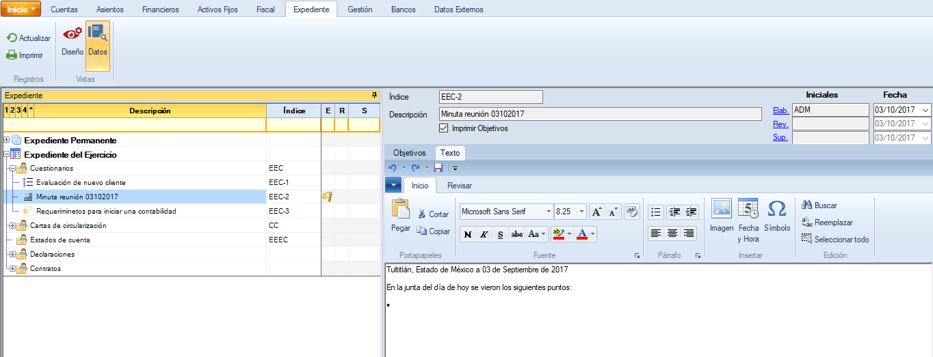Open the Elab. date dropdown
This screenshot has height=357, width=933.
coord(925,111)
